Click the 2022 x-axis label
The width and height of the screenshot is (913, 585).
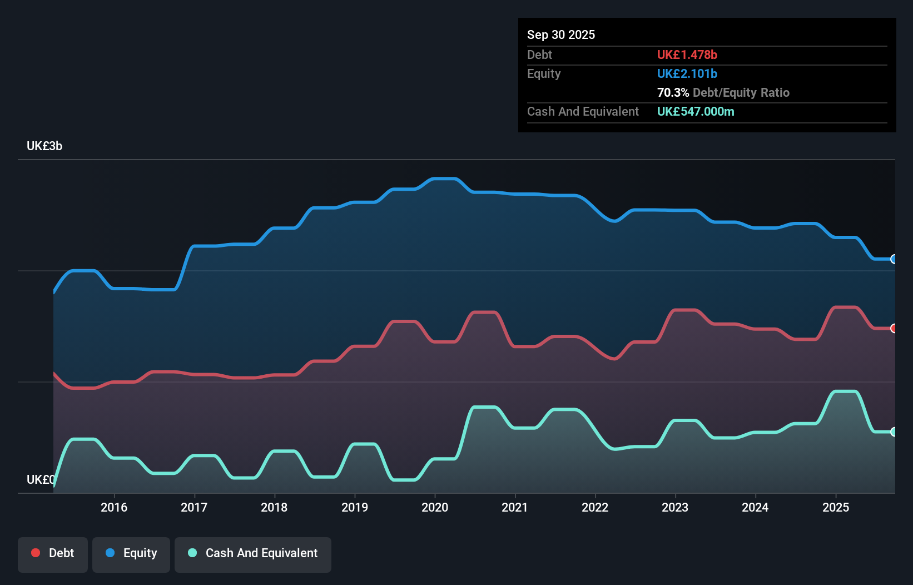595,507
